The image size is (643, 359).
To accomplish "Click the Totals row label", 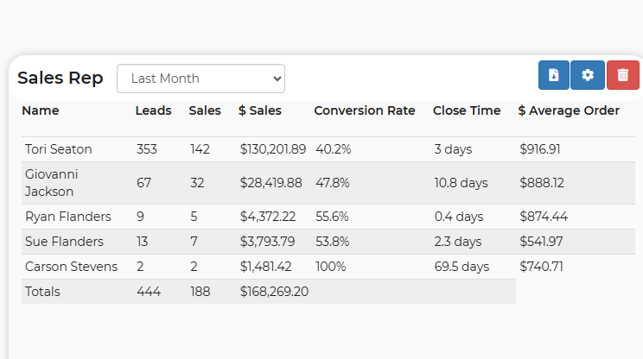I will (42, 292).
